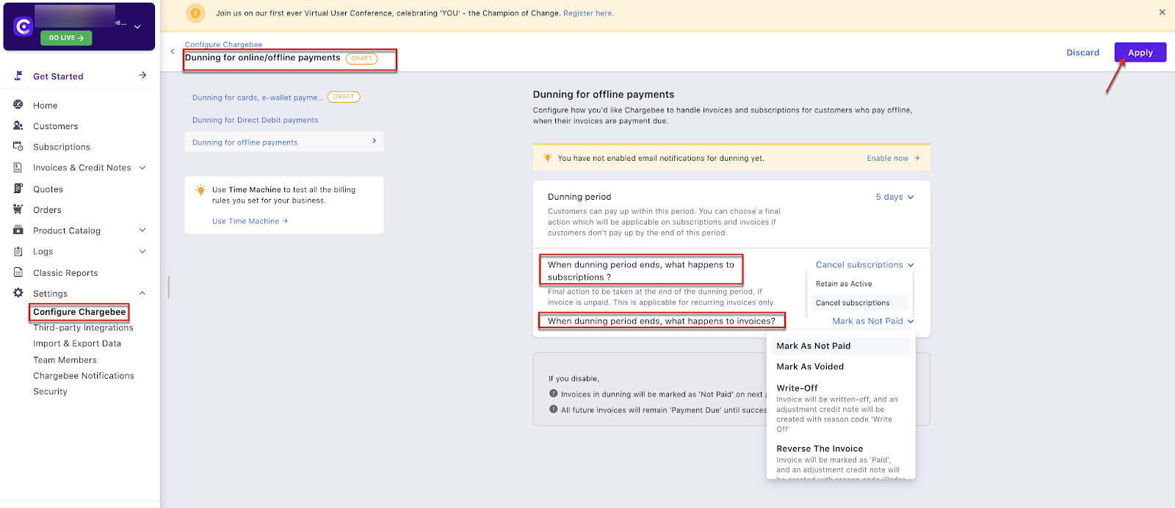This screenshot has height=508, width=1175.
Task: Click the Apply button
Action: (x=1140, y=52)
